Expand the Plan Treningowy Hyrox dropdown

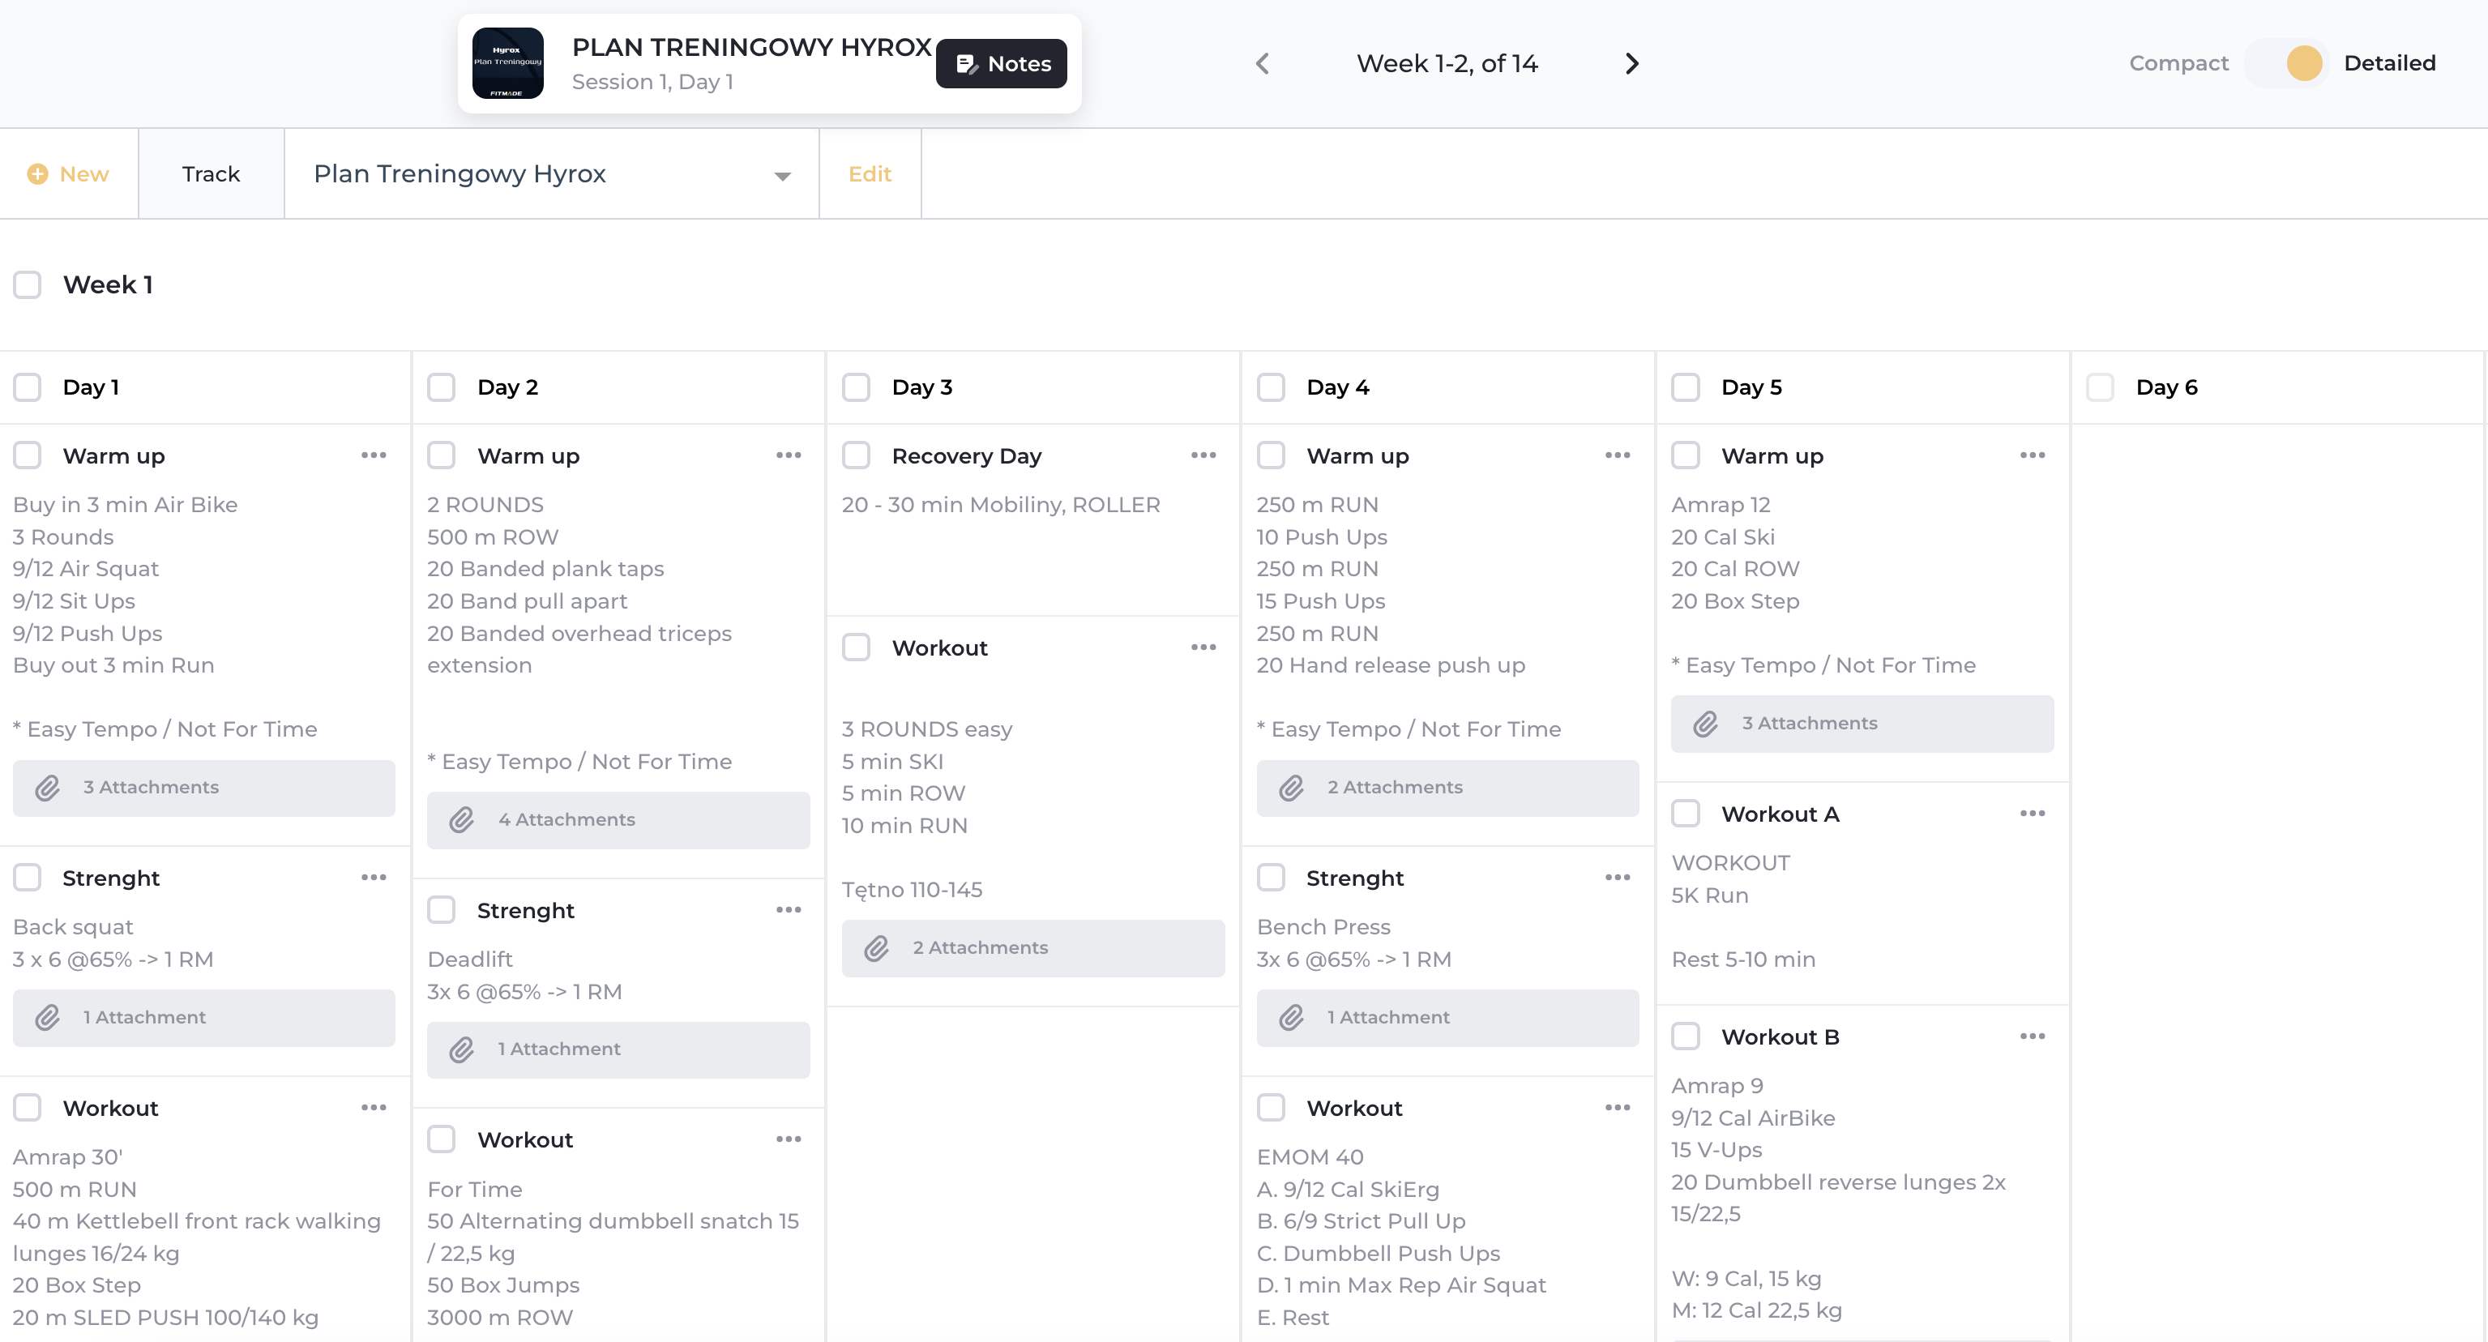pos(552,173)
